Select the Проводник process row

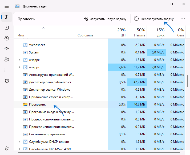(99, 104)
